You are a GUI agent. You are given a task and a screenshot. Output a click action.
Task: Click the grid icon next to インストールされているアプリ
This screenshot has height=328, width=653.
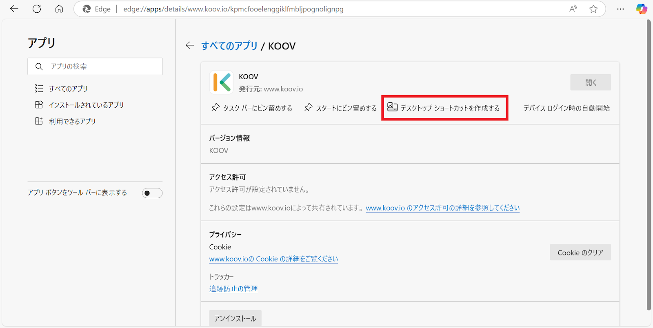click(x=39, y=105)
